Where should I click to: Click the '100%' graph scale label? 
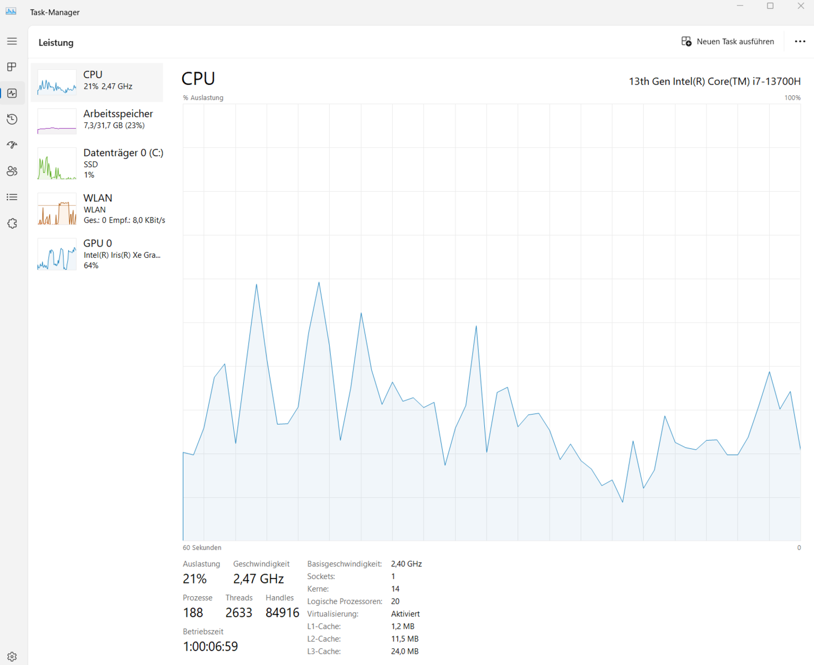[x=792, y=98]
